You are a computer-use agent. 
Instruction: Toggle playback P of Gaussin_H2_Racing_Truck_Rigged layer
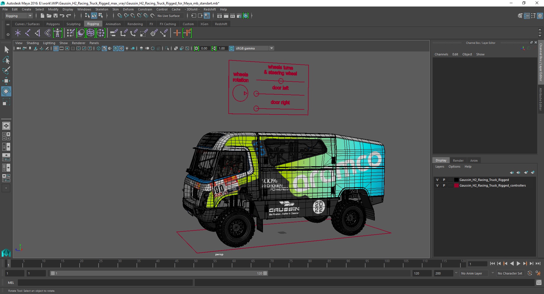pyautogui.click(x=444, y=180)
